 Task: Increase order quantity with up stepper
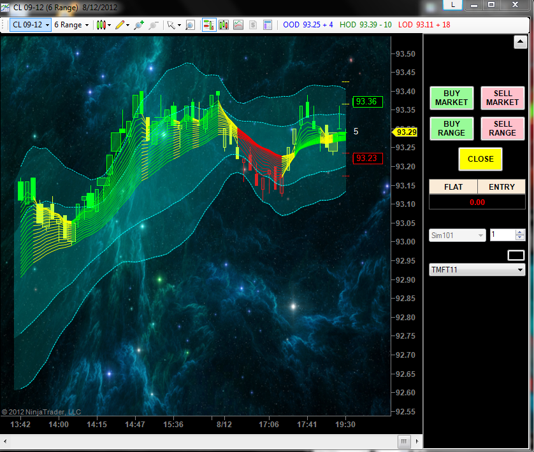coord(520,232)
